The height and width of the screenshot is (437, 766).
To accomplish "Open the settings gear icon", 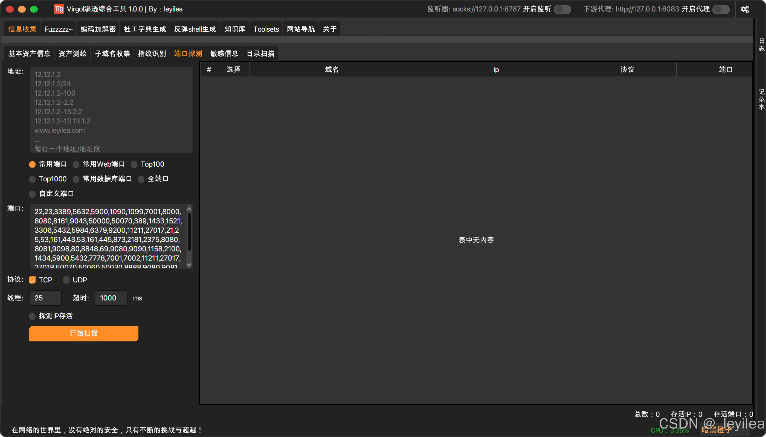I will (745, 9).
